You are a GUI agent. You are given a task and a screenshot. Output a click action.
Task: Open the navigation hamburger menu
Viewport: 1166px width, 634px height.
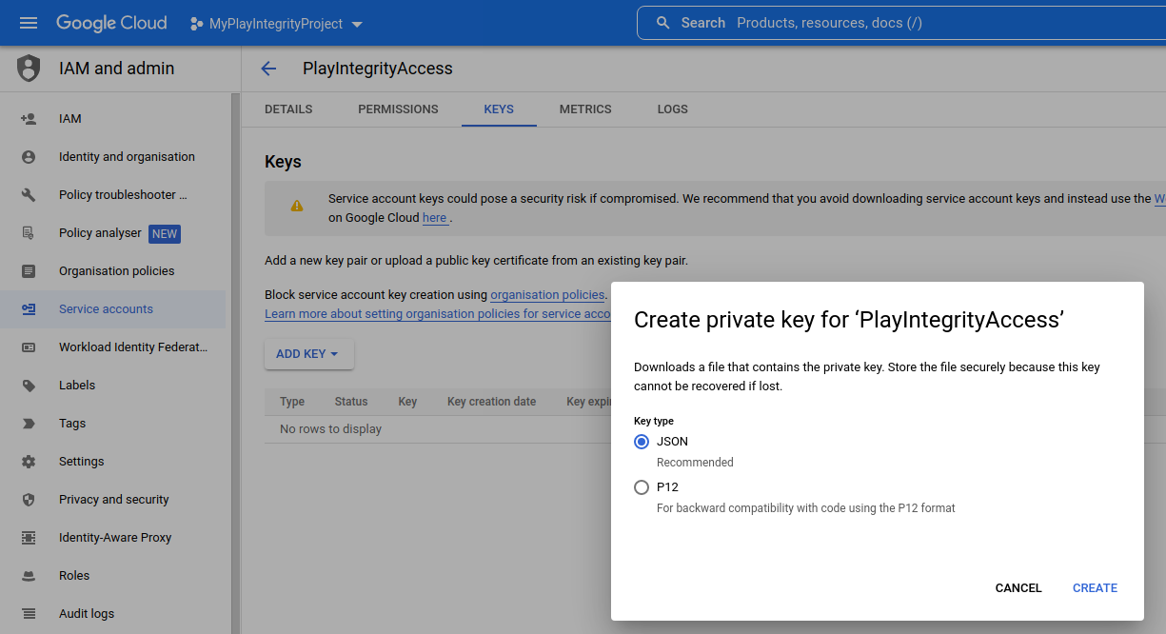[28, 22]
